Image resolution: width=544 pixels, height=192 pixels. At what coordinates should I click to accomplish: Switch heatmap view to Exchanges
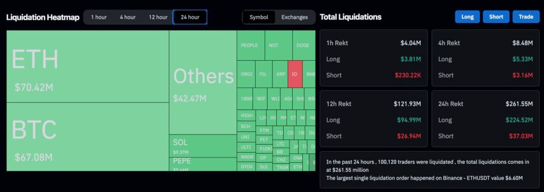[294, 17]
